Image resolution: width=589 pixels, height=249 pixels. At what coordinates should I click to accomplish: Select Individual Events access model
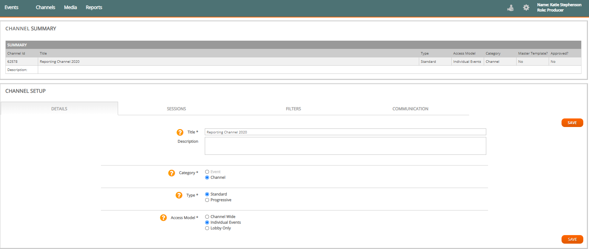pyautogui.click(x=207, y=223)
